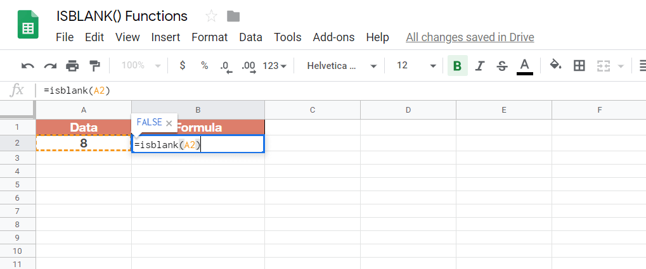Click the FALSE result preview text
The width and height of the screenshot is (646, 269).
[149, 123]
